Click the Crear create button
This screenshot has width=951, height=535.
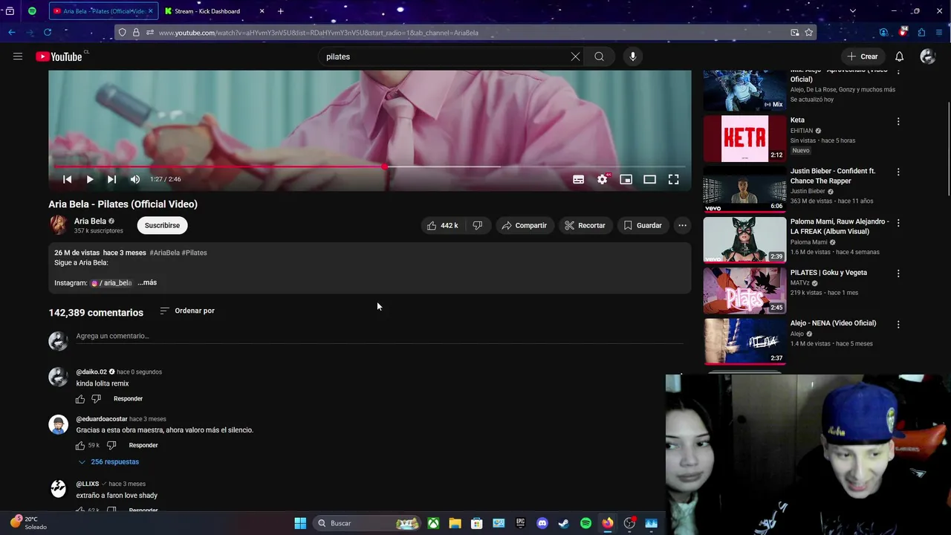point(862,56)
